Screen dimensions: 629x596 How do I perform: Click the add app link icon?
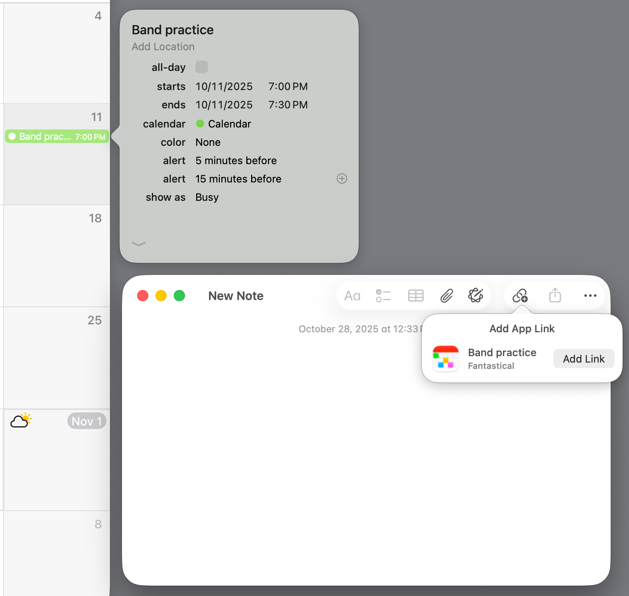(520, 296)
